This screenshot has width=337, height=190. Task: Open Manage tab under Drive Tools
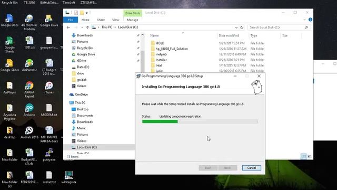pos(133,20)
